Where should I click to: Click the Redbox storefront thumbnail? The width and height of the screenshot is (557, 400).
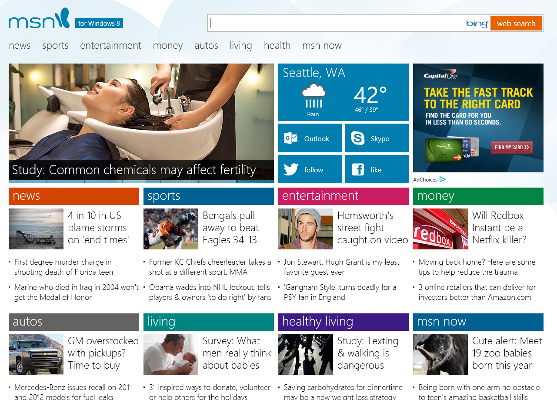(440, 229)
